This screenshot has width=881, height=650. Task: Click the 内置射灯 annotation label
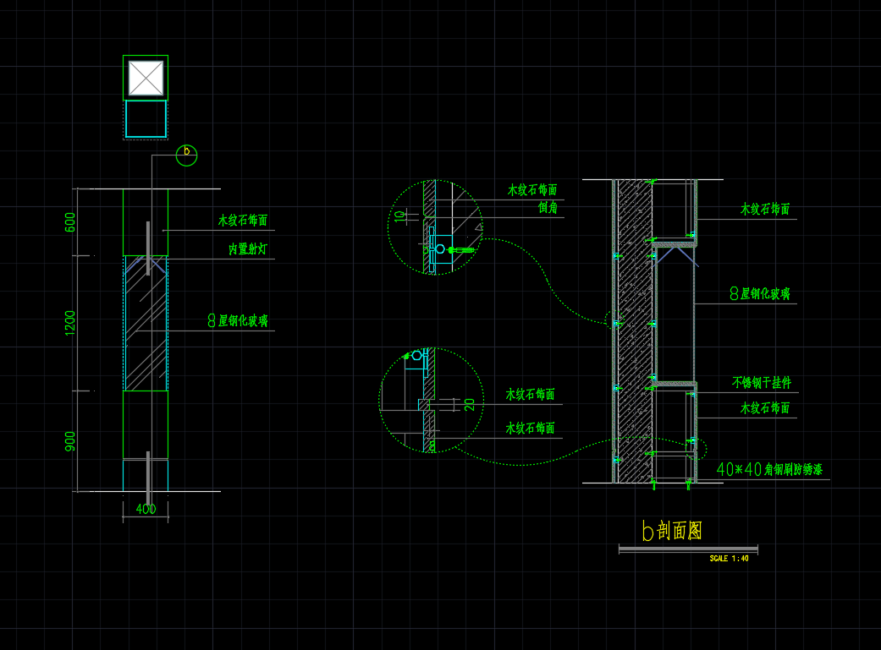point(249,249)
